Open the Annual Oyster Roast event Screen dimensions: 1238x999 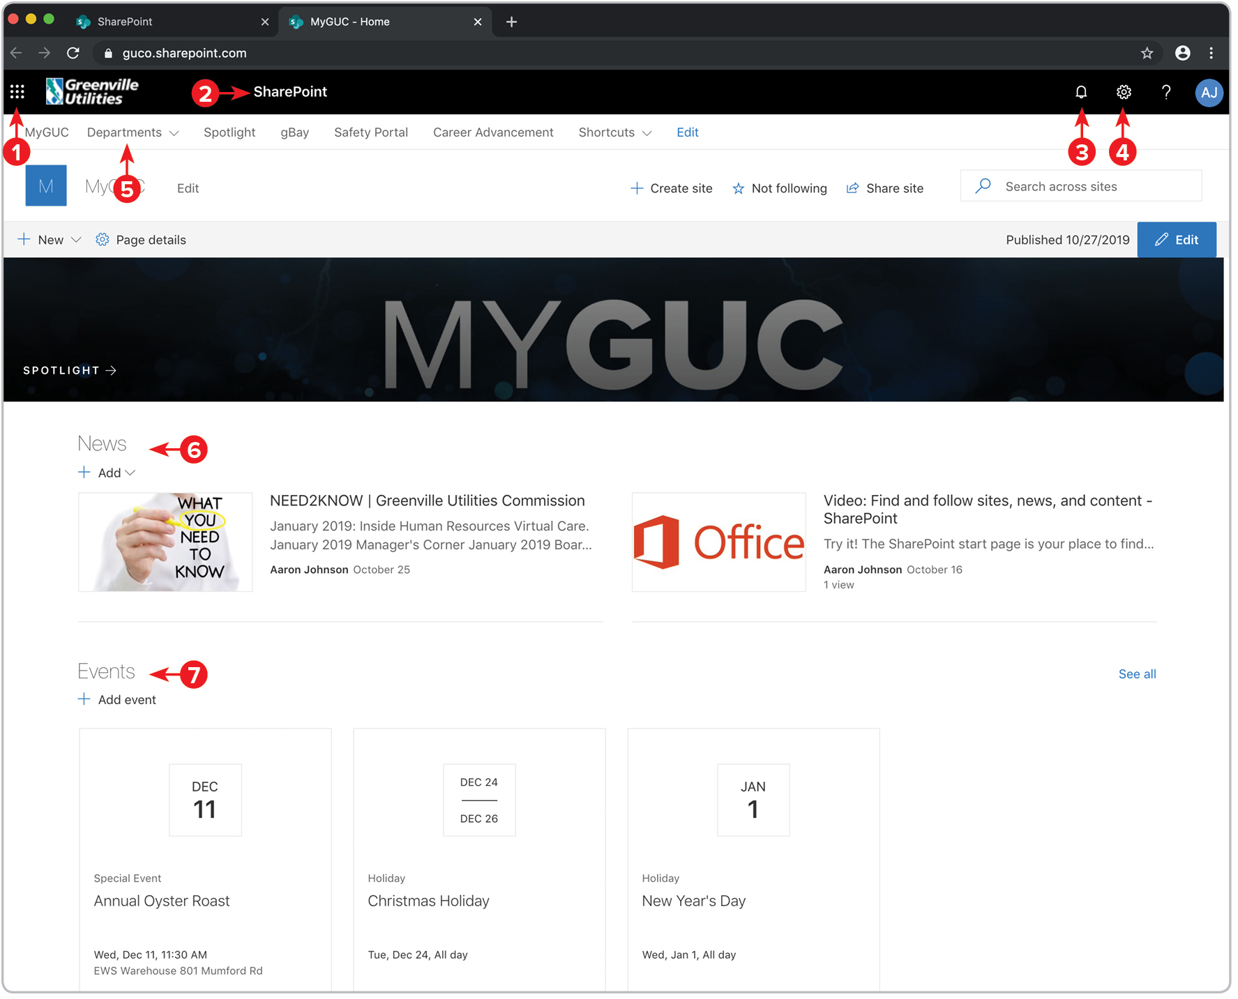tap(162, 901)
